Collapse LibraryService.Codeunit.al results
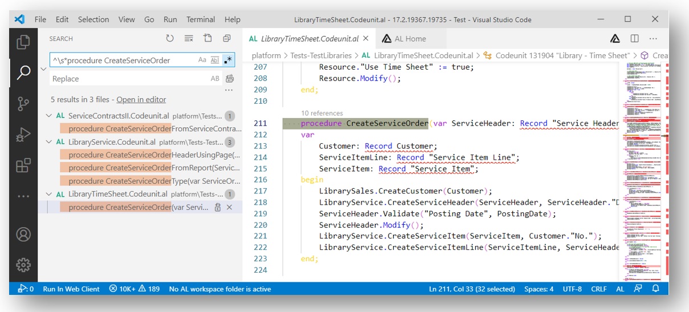 point(48,142)
